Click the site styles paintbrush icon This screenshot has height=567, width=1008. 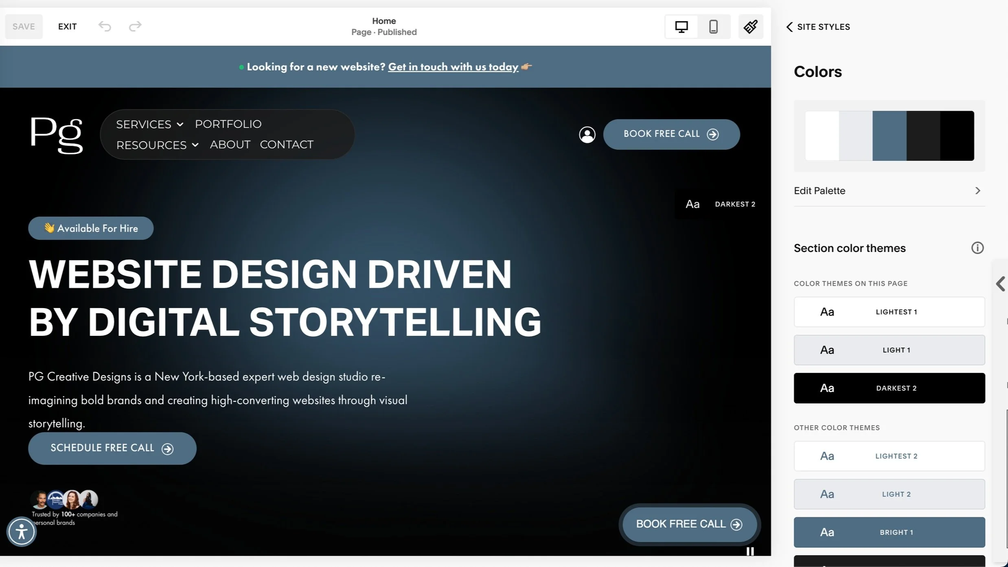point(750,27)
